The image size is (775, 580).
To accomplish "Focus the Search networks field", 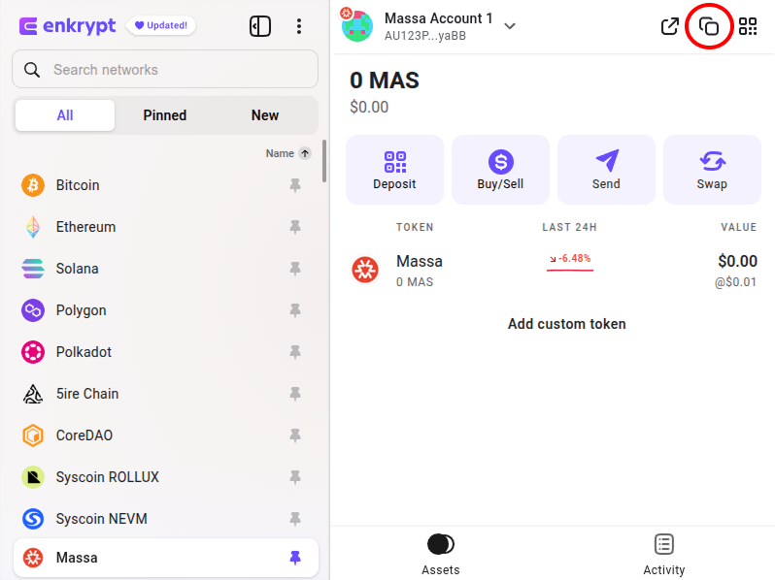I will click(165, 69).
